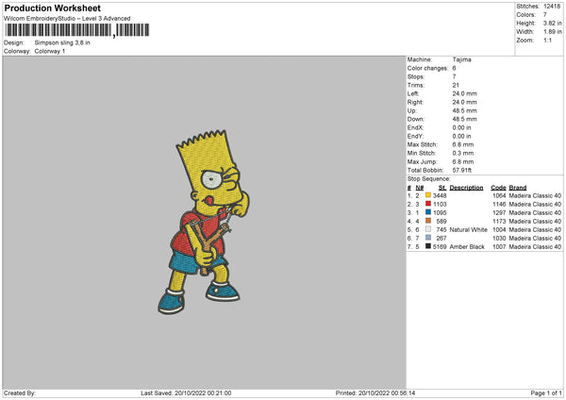The image size is (566, 400).
Task: Click the light blue swatch code 1030
Action: (x=428, y=238)
